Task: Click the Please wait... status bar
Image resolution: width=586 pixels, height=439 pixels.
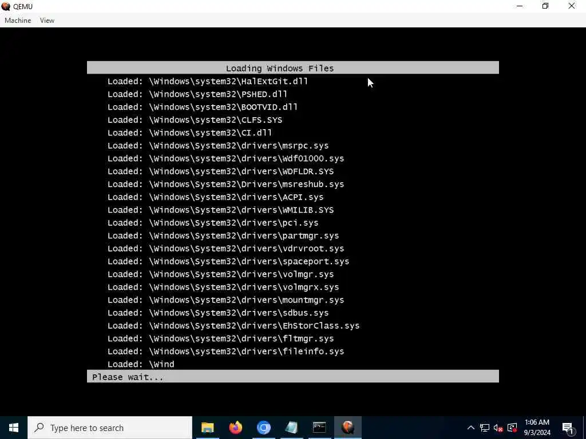Action: tap(293, 376)
